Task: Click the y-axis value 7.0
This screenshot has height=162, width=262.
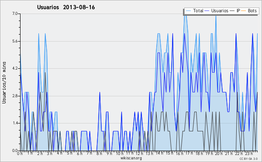Action: coord(15,14)
